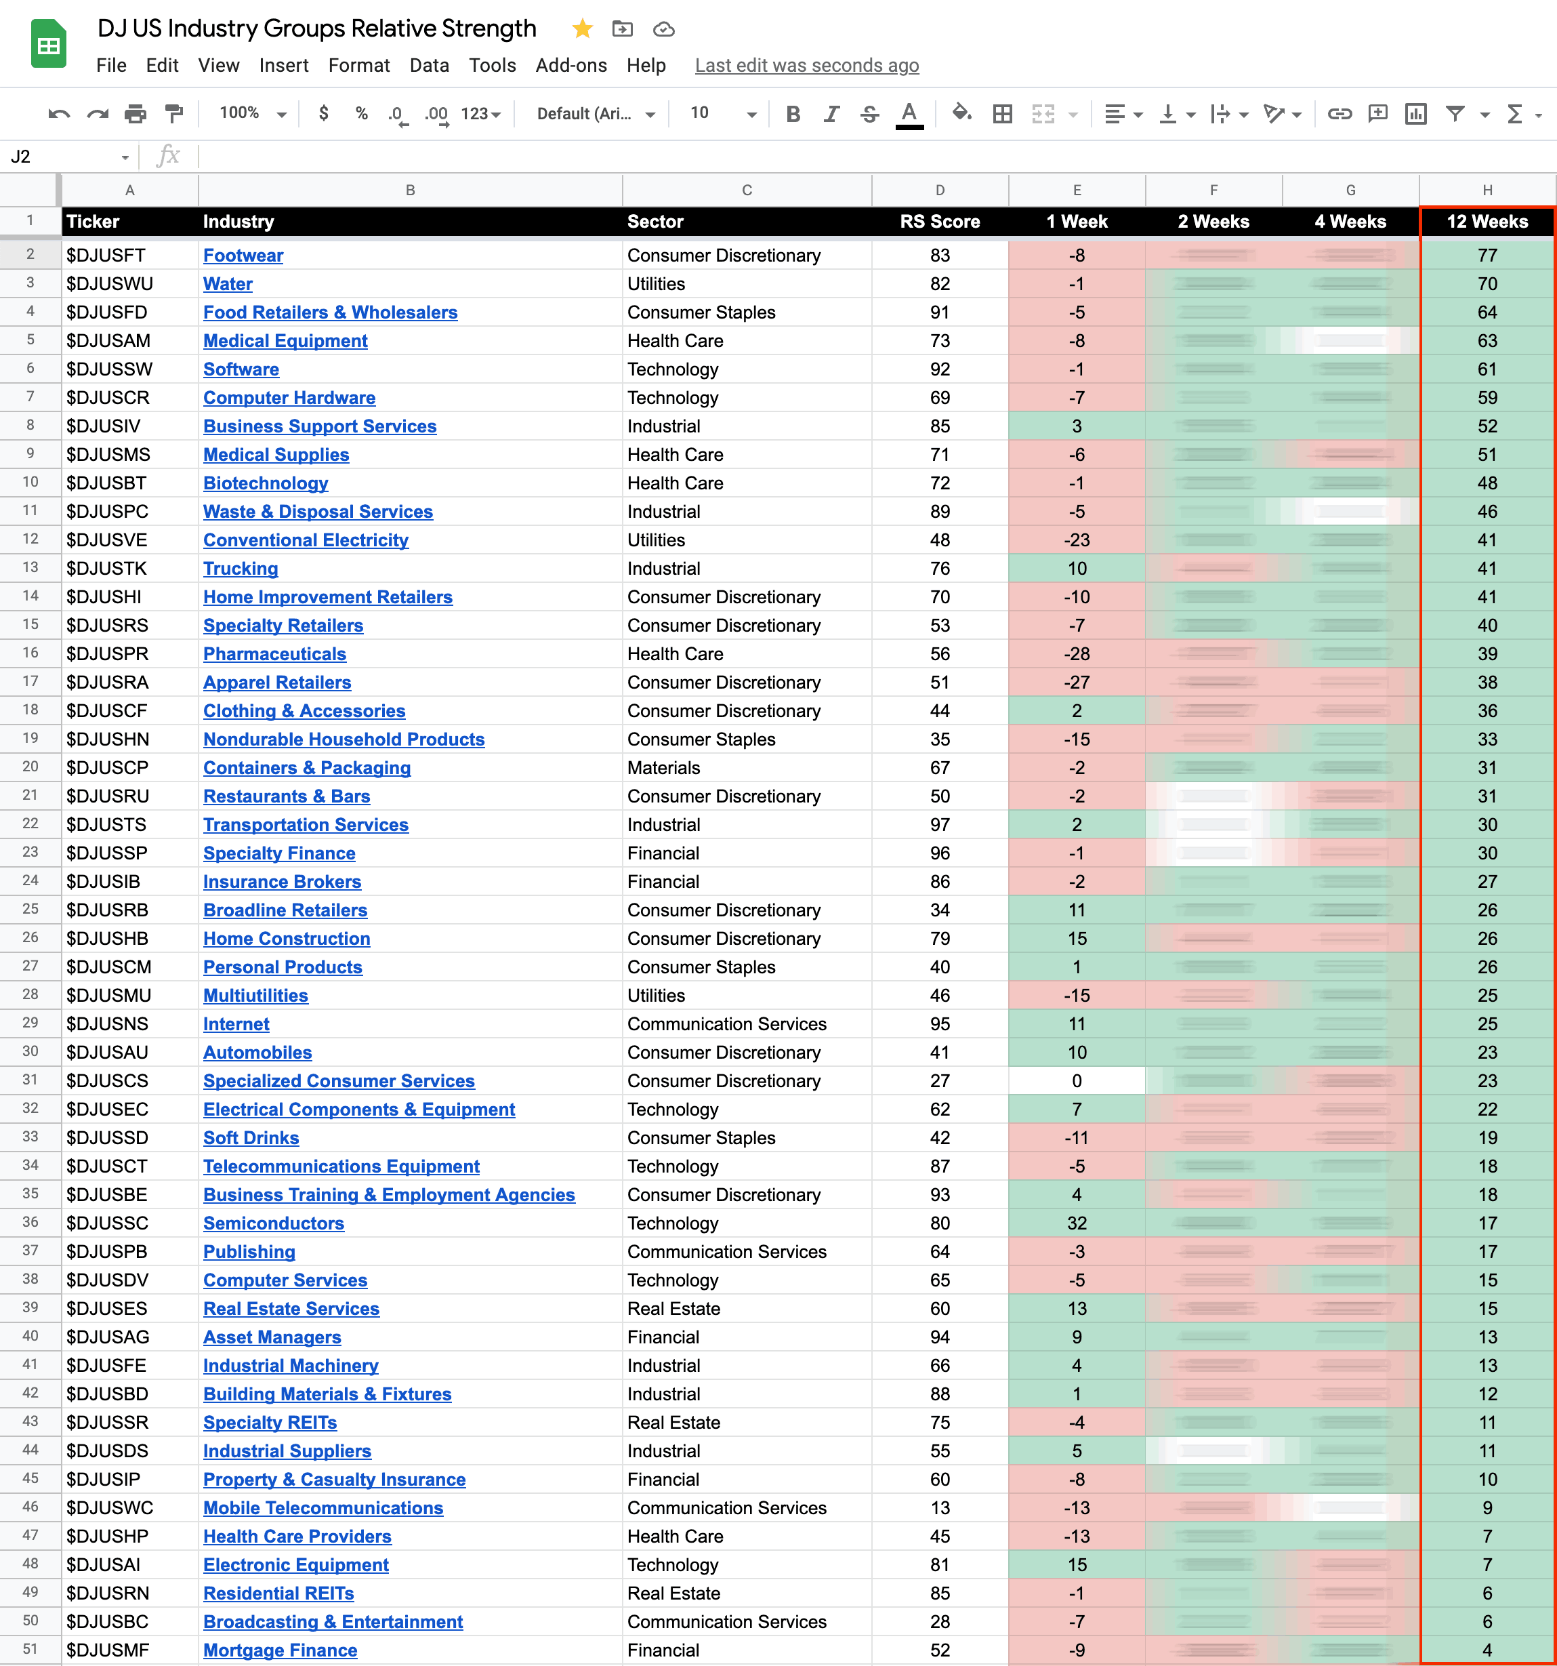
Task: Open the Data menu
Action: click(x=429, y=65)
